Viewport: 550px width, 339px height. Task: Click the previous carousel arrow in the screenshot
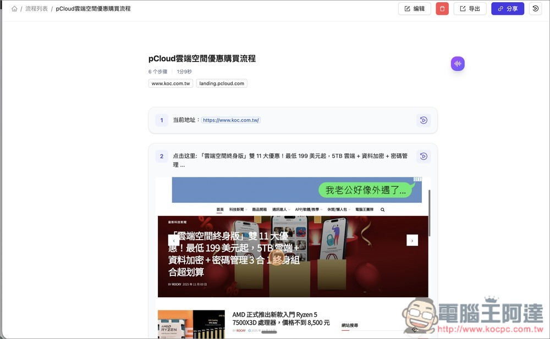click(x=173, y=240)
